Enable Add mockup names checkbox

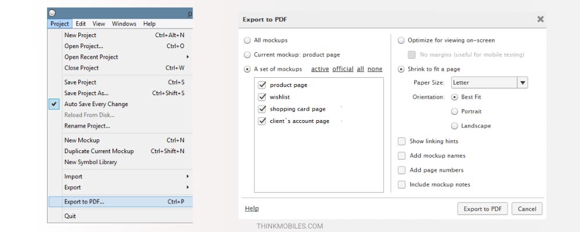point(402,156)
